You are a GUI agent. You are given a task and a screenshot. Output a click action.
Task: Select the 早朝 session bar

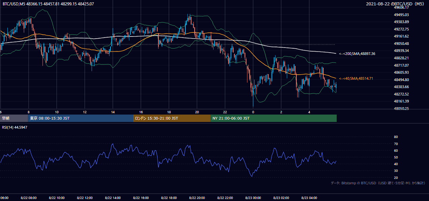14,118
